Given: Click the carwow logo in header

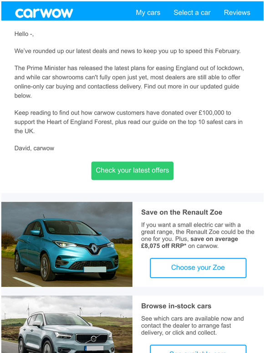Looking at the screenshot, I should point(44,13).
